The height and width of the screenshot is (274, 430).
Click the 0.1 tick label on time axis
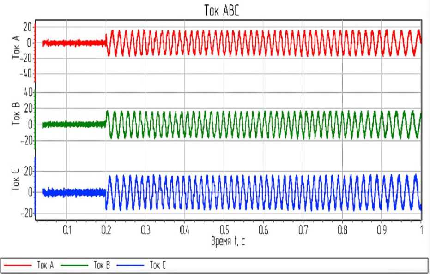(67, 231)
